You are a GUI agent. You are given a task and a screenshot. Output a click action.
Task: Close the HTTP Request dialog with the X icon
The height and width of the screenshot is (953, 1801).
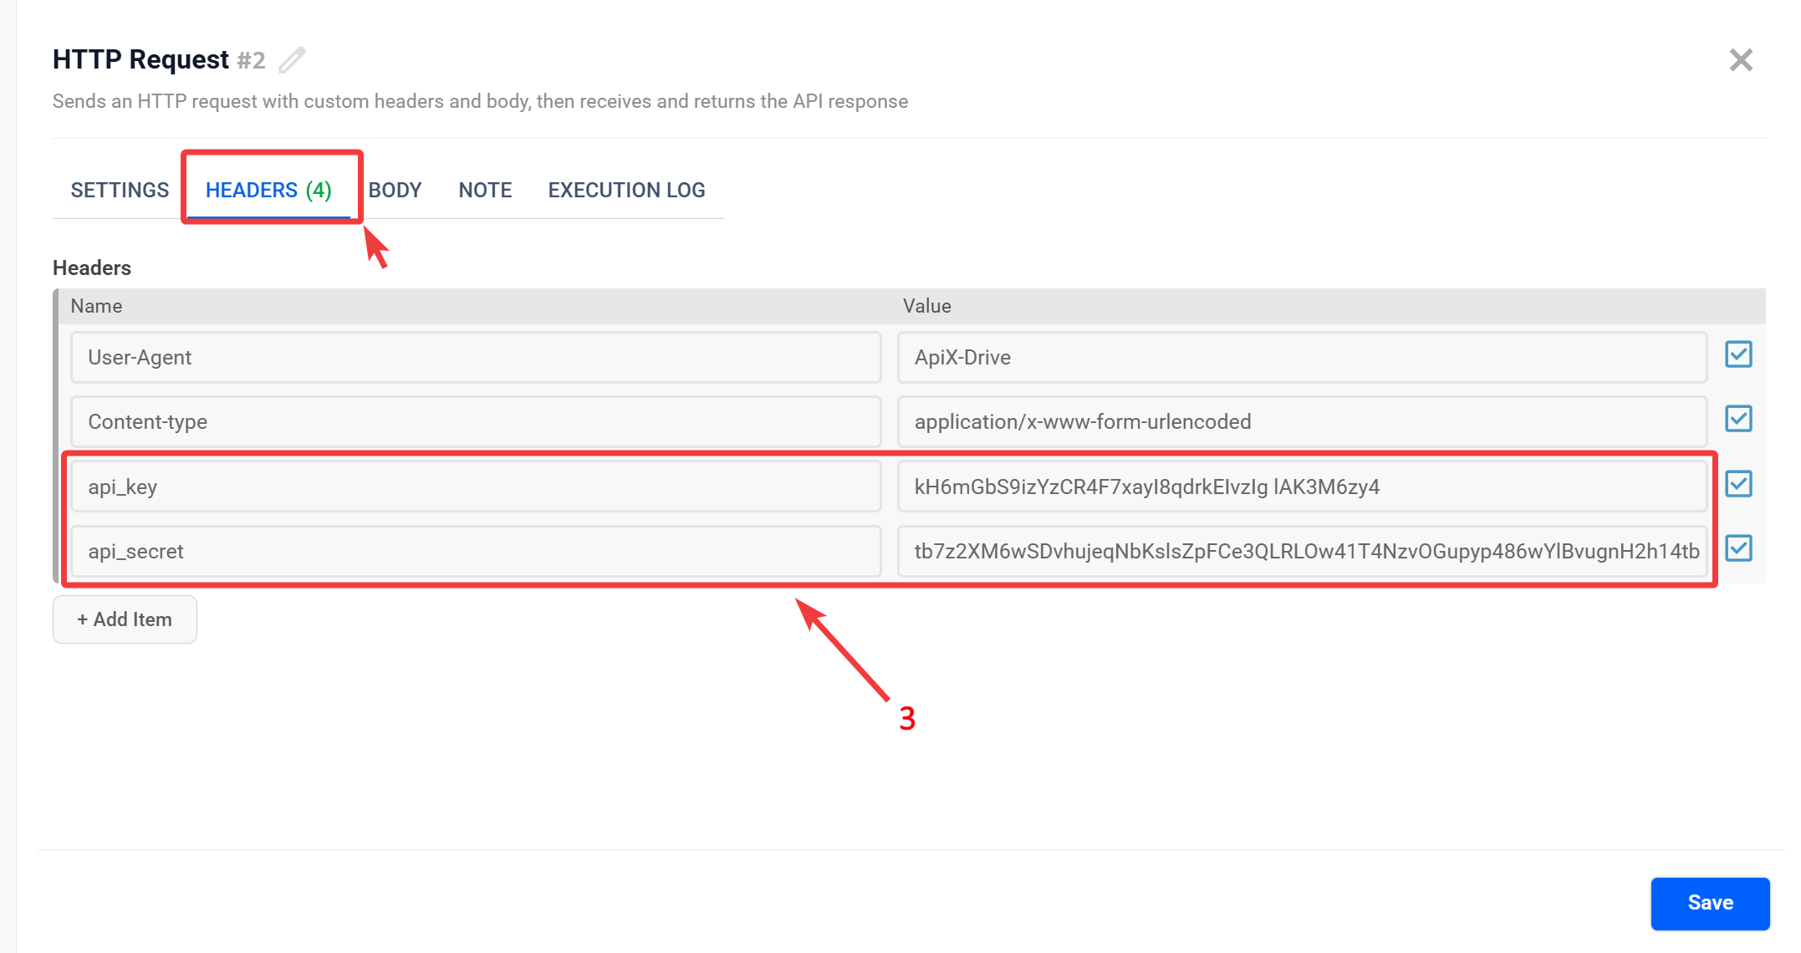click(x=1741, y=59)
